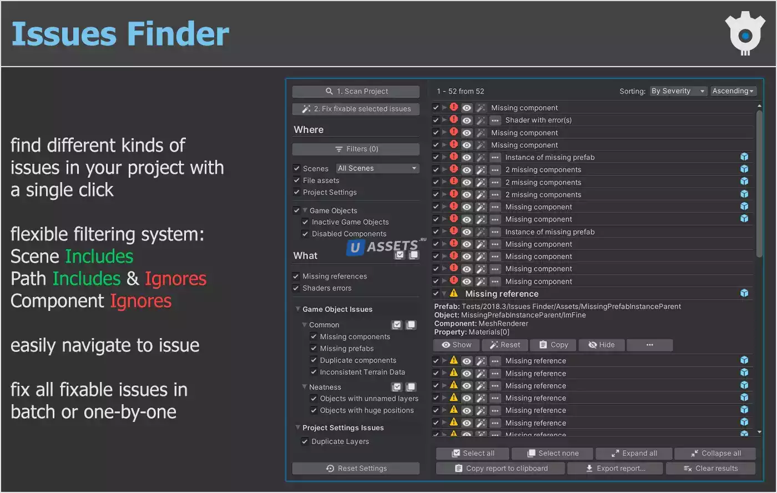
Task: Click the select-all icon in the Common group
Action: (x=397, y=325)
